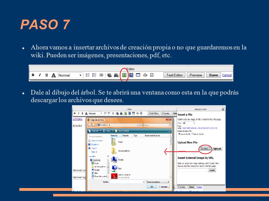Select the Nuria folder in the file list
269x201 pixels.
click(x=117, y=142)
